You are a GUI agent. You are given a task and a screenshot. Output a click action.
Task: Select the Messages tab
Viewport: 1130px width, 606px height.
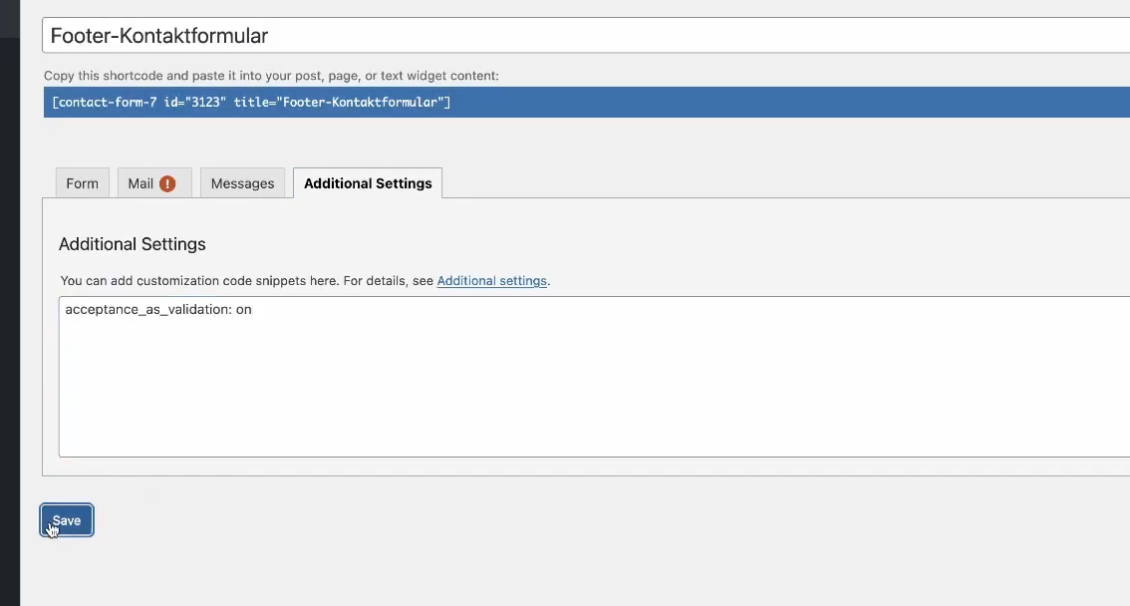(x=242, y=182)
